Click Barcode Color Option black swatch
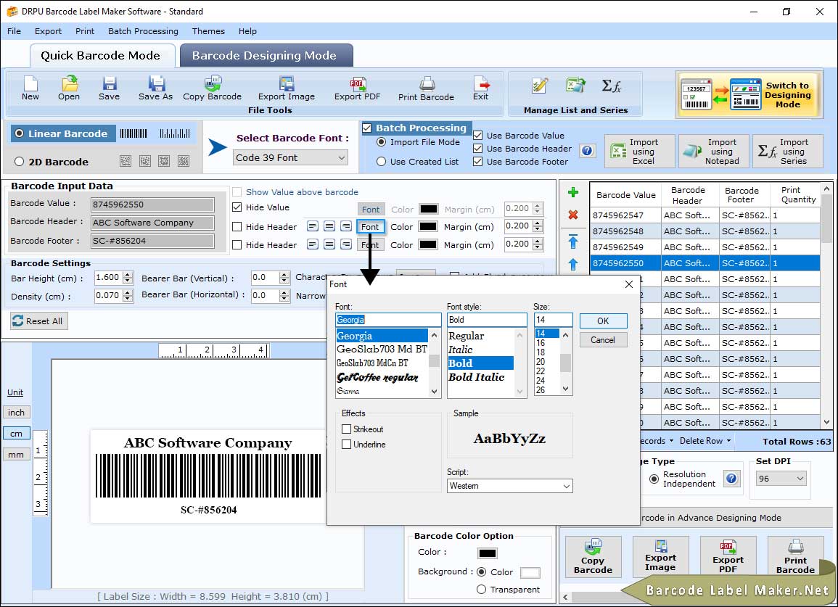Viewport: 838px width, 607px height. point(487,553)
